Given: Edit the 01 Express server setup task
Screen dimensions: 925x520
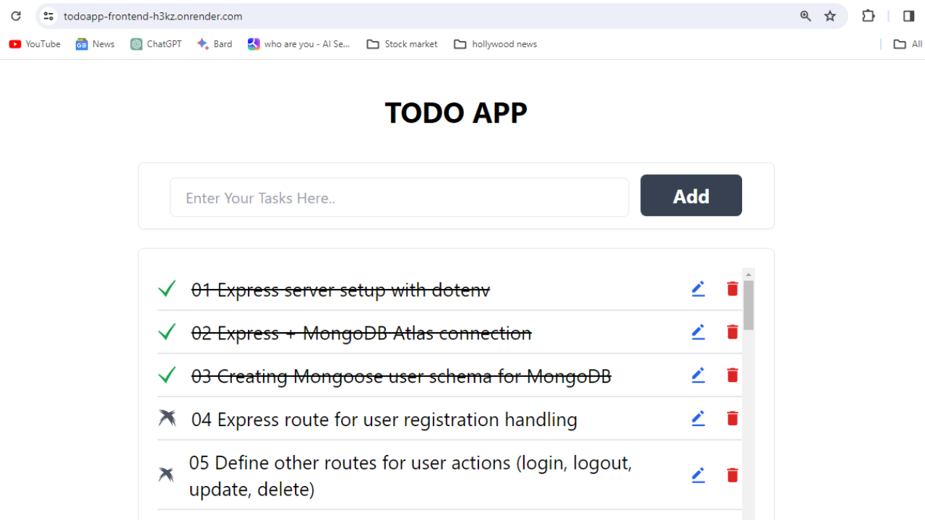Looking at the screenshot, I should click(x=698, y=289).
